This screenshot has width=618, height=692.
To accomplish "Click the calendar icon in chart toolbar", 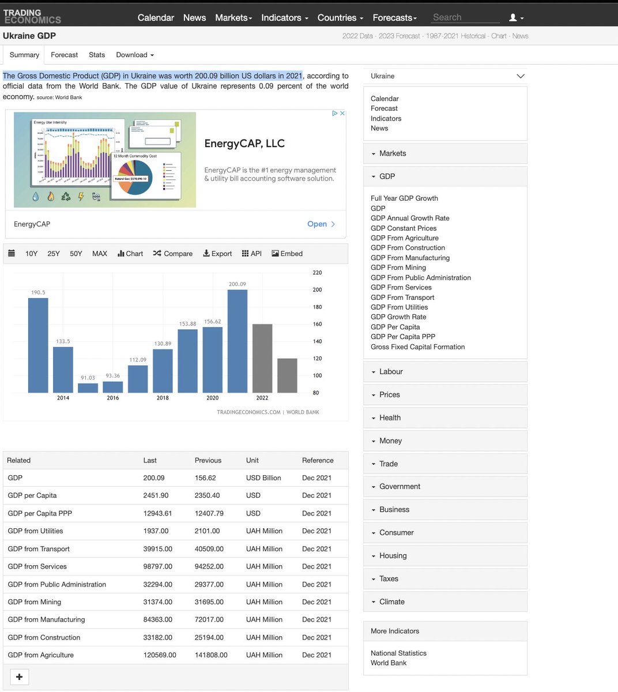I will (12, 254).
